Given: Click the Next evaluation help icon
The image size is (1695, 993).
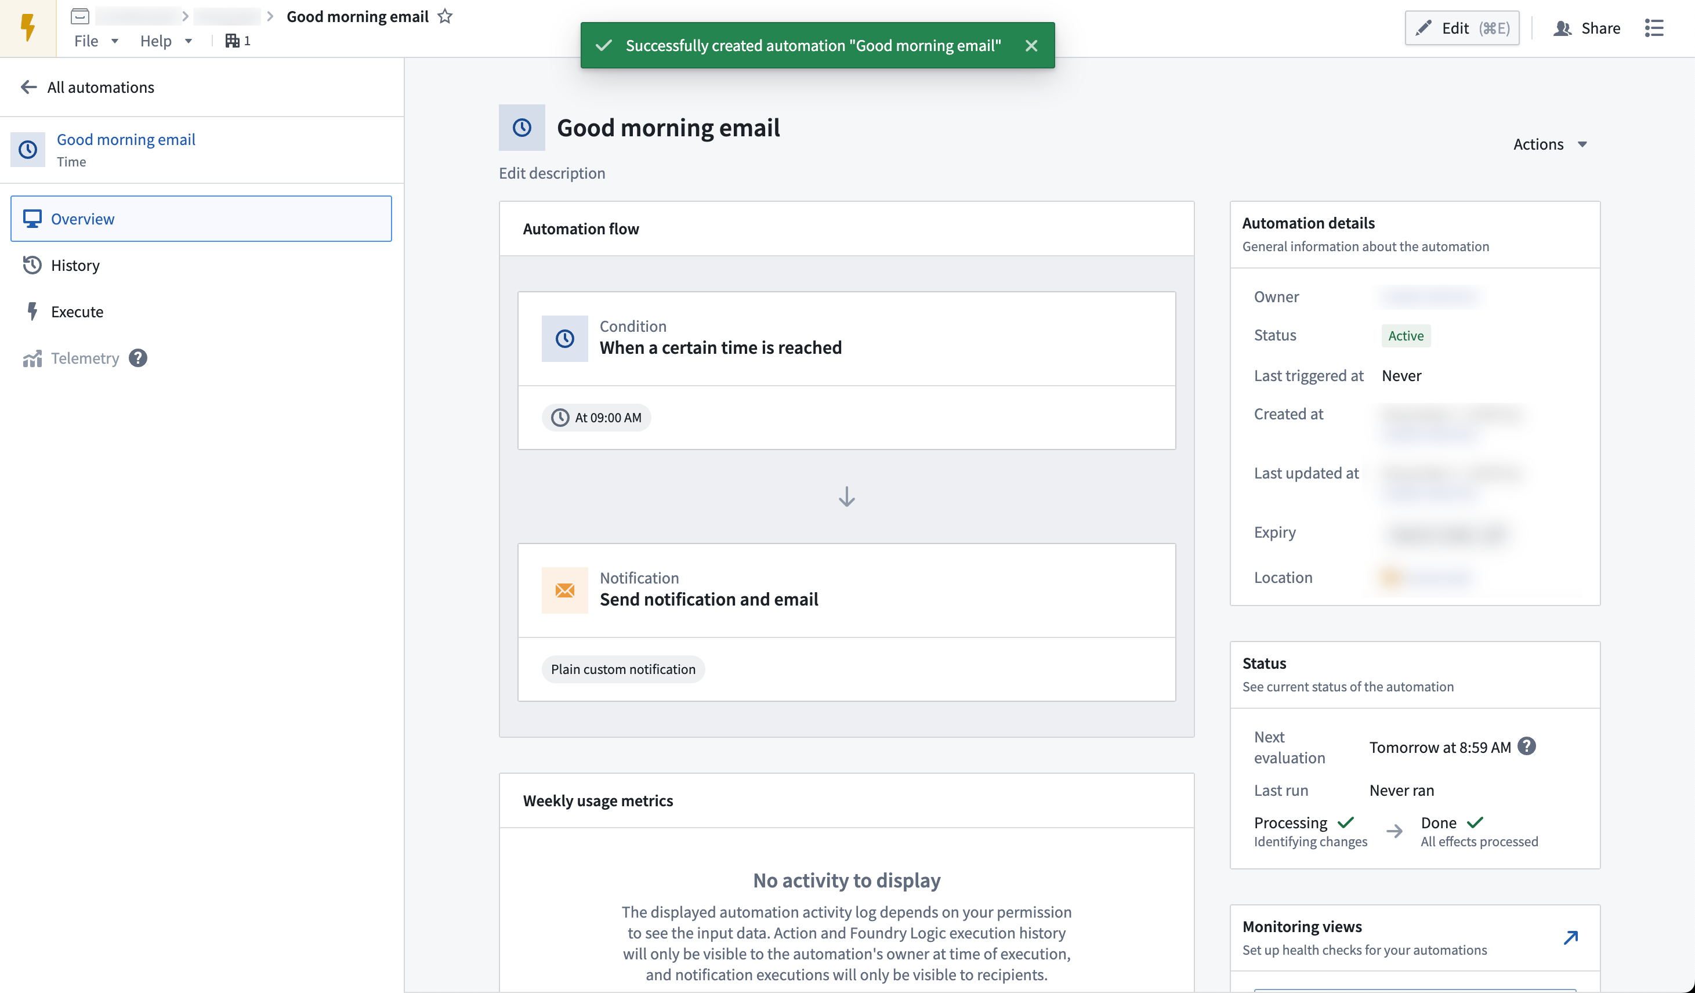Looking at the screenshot, I should (x=1527, y=746).
